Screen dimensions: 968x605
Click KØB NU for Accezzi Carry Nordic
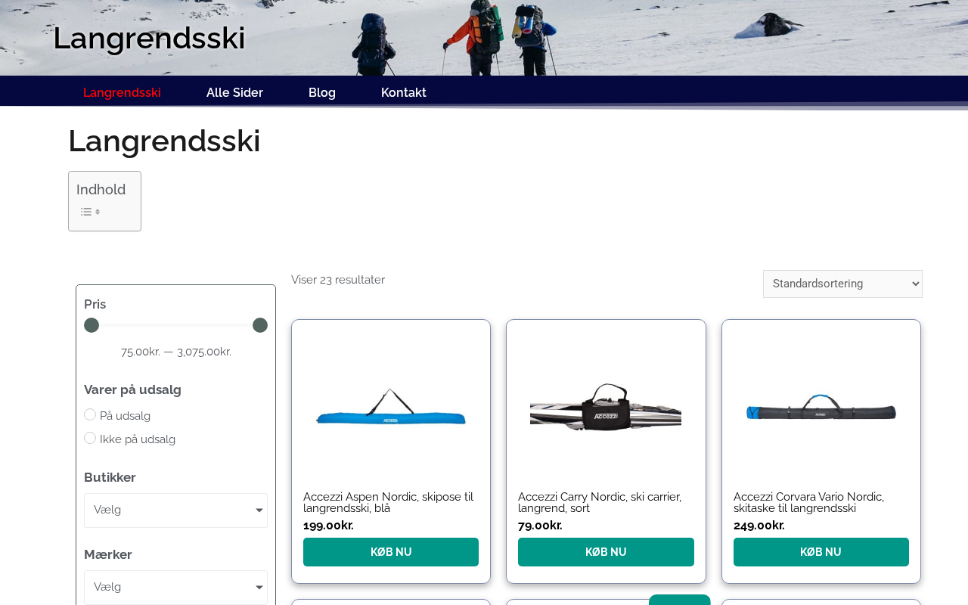606,552
